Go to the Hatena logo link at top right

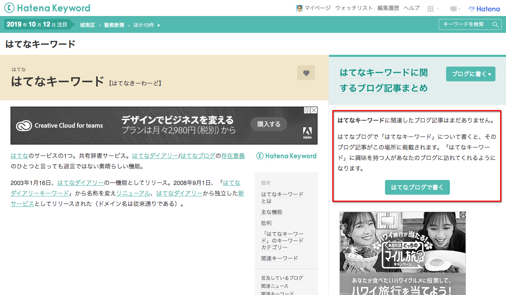484,9
